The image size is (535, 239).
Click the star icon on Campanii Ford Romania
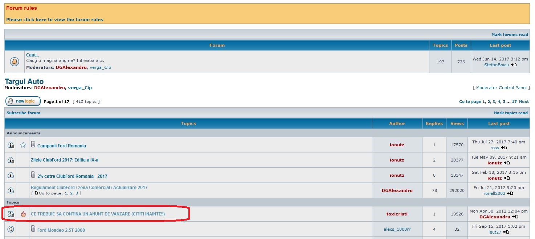[23, 145]
